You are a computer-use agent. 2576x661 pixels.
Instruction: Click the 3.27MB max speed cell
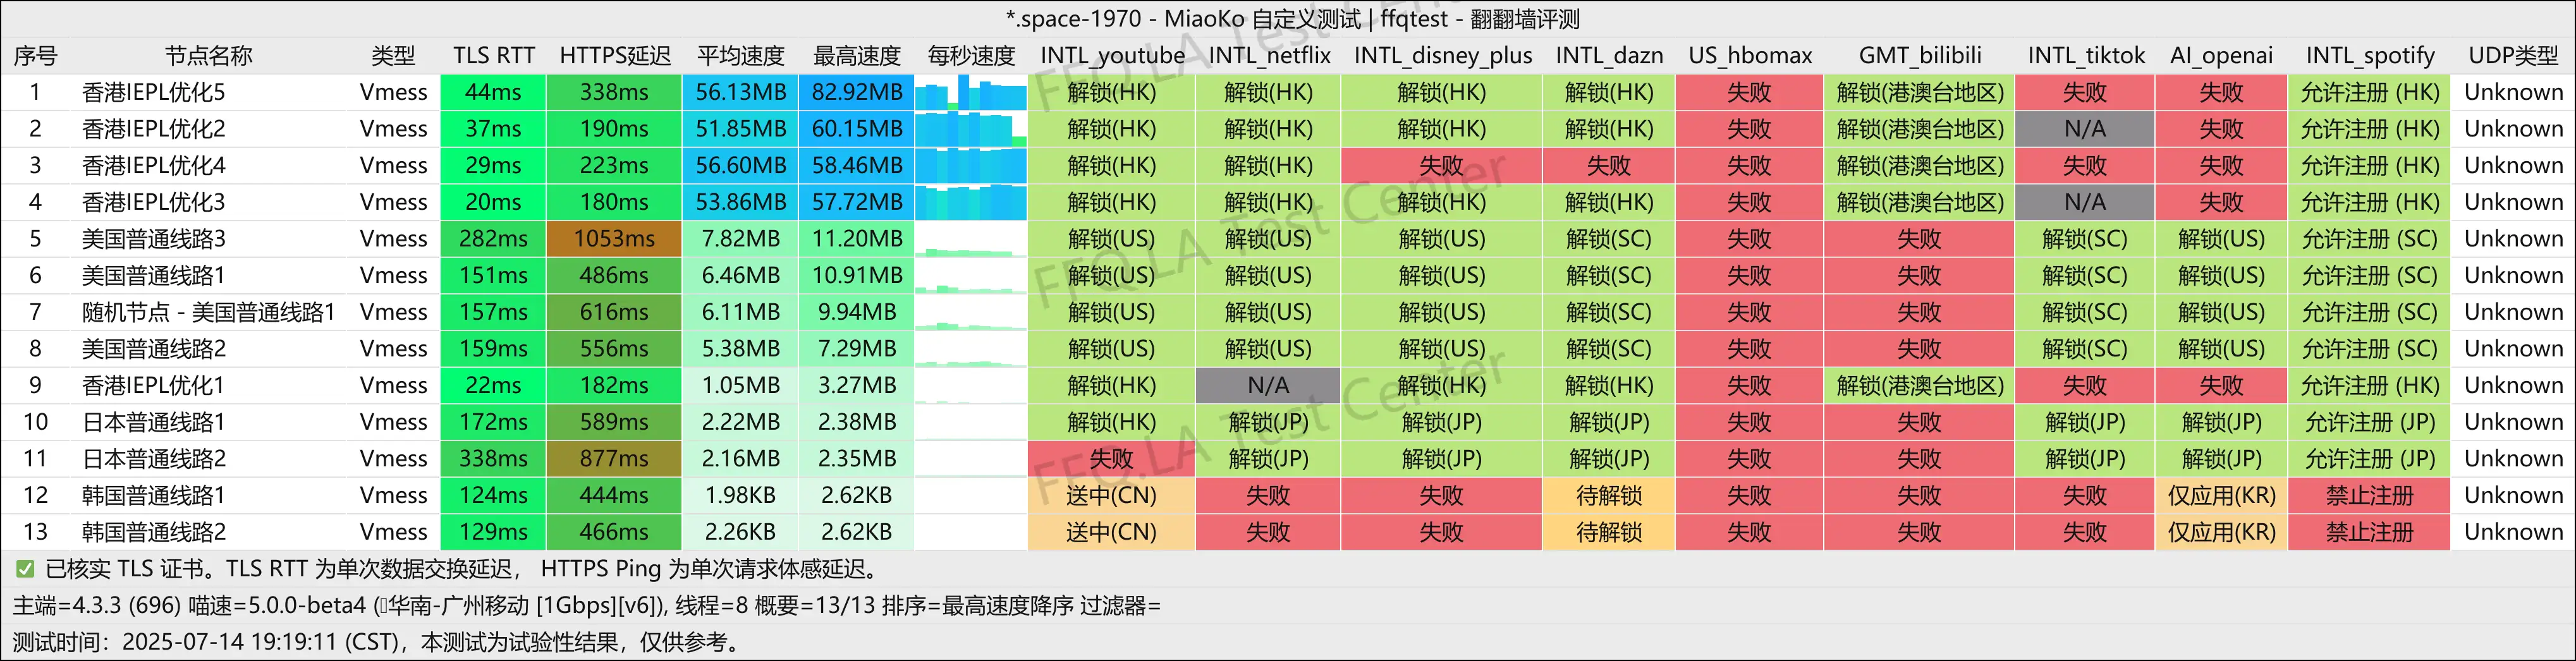857,385
